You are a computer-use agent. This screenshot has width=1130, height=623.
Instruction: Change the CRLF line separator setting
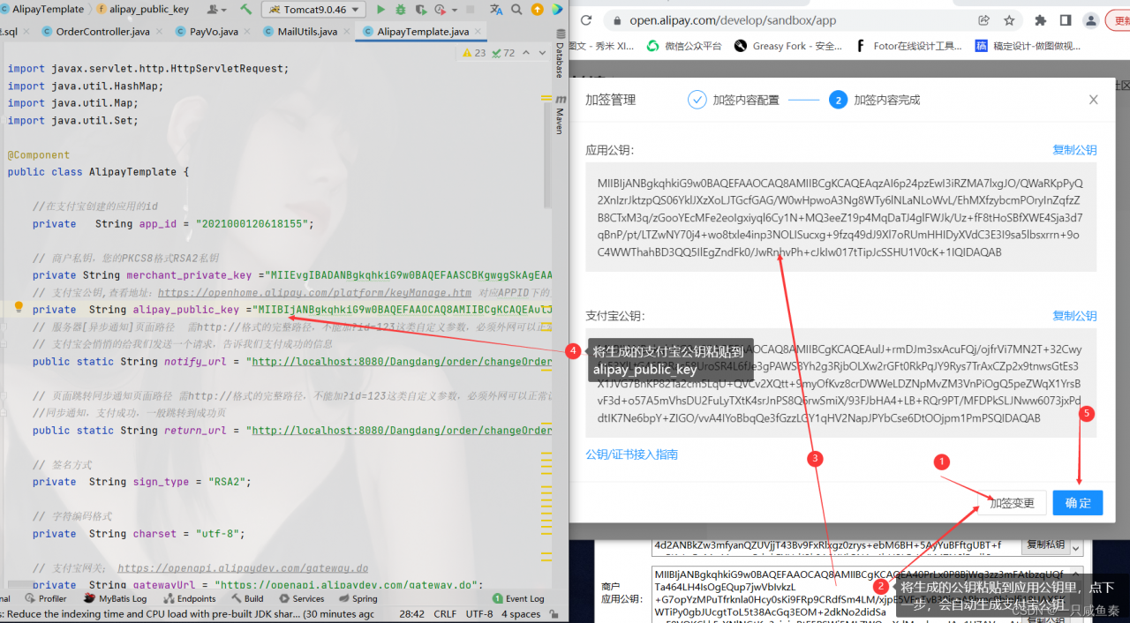[446, 614]
